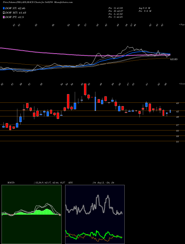185x244 pixels.
Task: Click the 'Pre O: 41.33' value
Action: (115, 8)
